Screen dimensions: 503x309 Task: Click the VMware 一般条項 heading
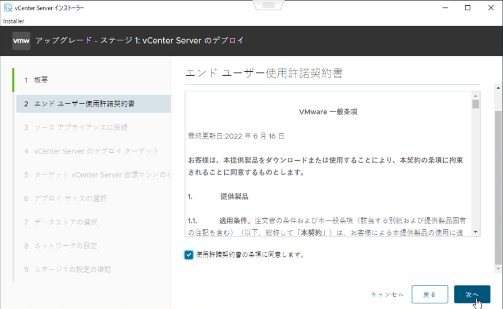pos(328,112)
